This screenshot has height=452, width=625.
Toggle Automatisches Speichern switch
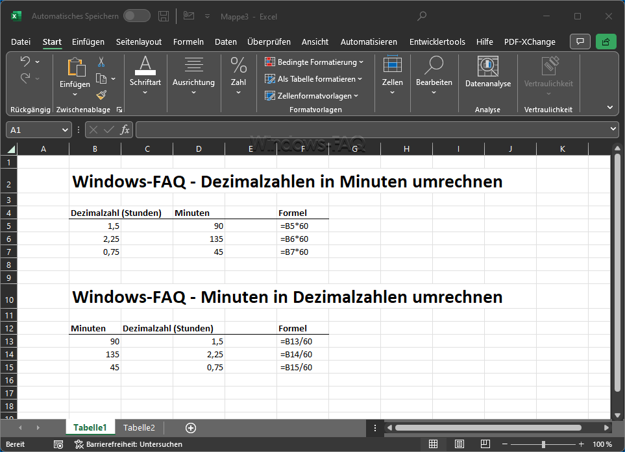click(137, 16)
